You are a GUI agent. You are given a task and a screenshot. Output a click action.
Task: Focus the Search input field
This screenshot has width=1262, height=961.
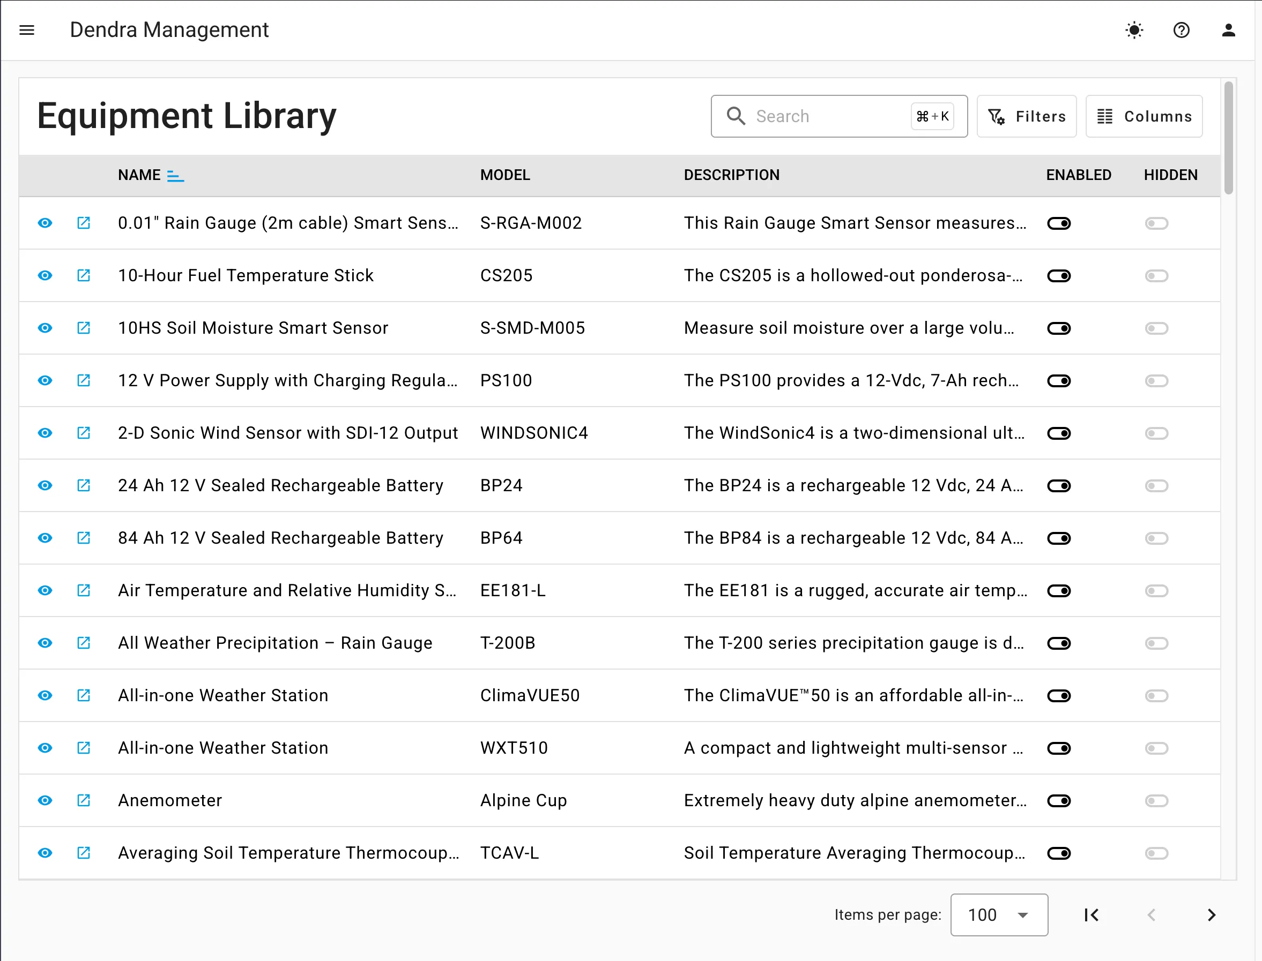[x=839, y=116]
